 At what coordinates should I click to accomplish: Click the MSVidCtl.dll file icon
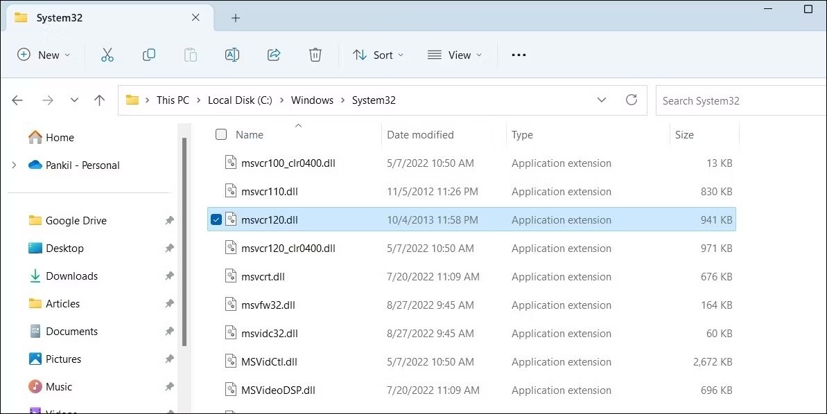231,361
